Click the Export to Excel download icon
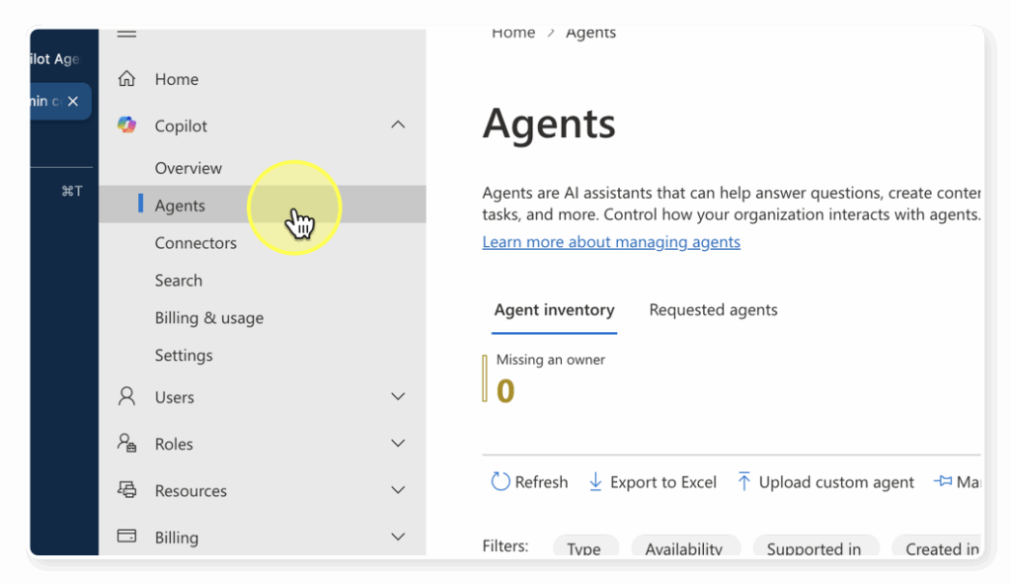Viewport: 1011px width, 584px height. tap(595, 482)
